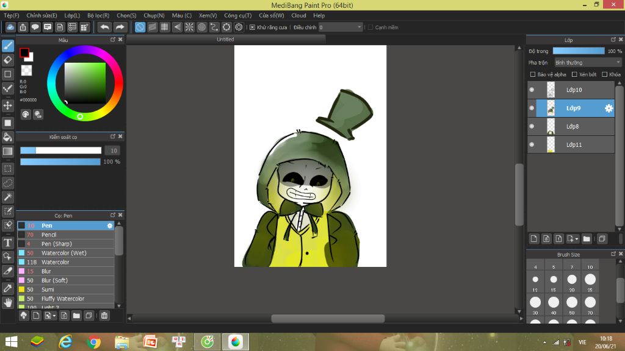Select the Hand pan tool
This screenshot has height=351, width=625.
(x=7, y=303)
